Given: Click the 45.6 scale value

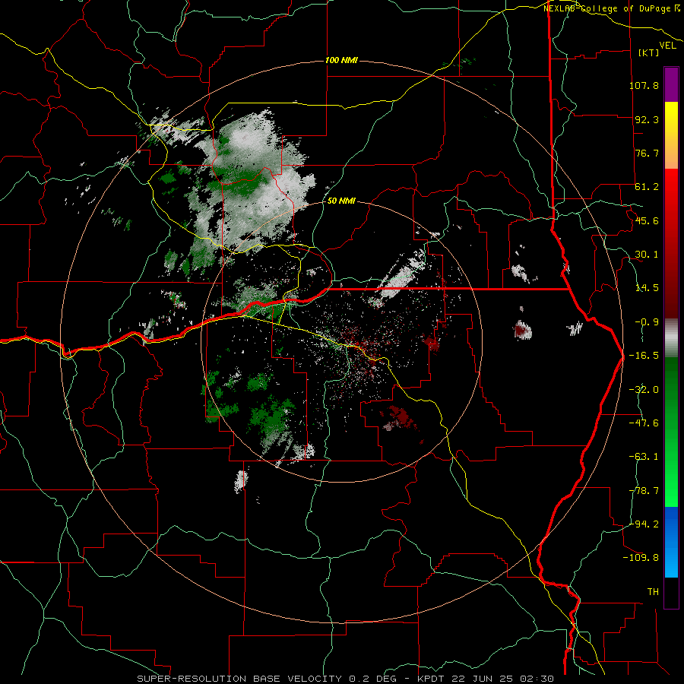Looking at the screenshot, I should click(x=647, y=220).
